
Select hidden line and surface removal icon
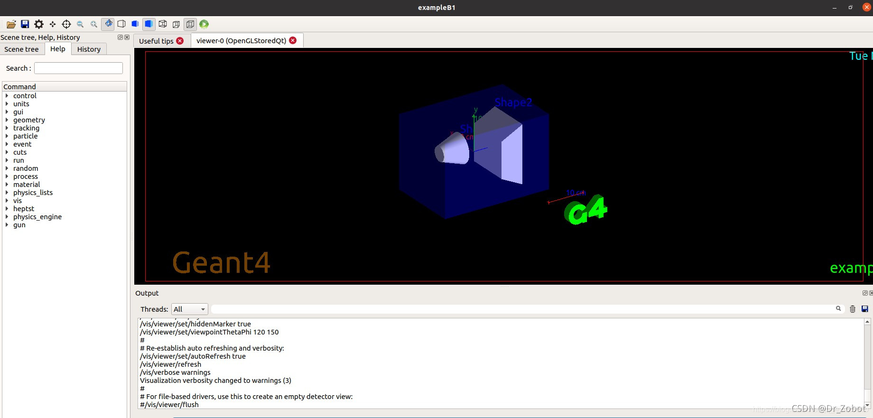135,24
